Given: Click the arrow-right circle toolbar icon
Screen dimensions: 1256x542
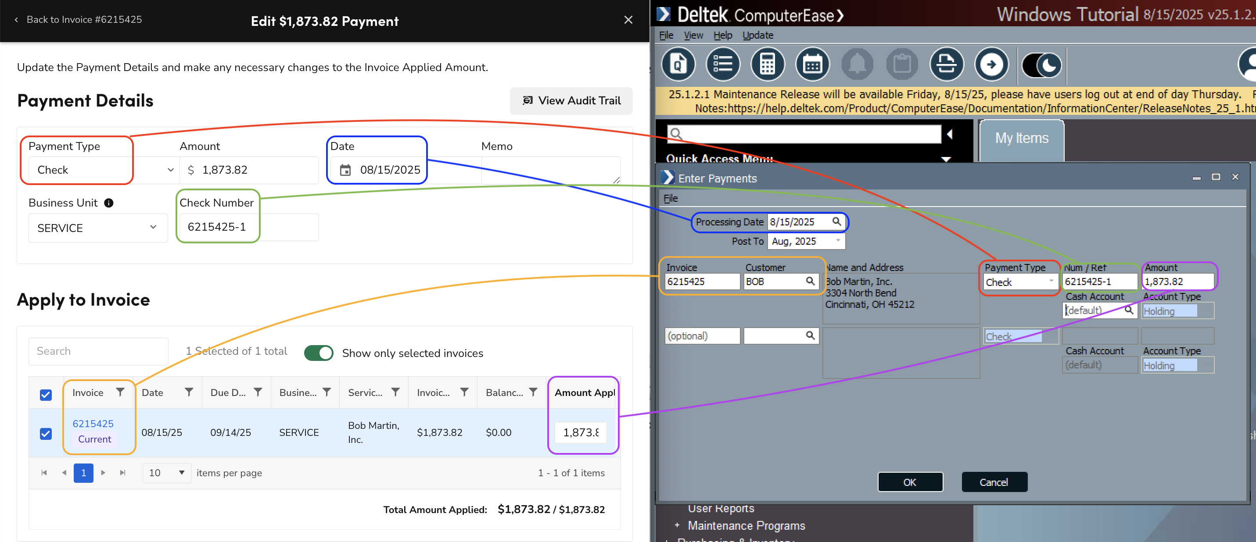Looking at the screenshot, I should click(x=991, y=64).
